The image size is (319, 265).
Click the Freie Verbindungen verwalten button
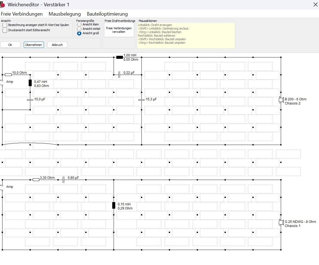(x=119, y=30)
